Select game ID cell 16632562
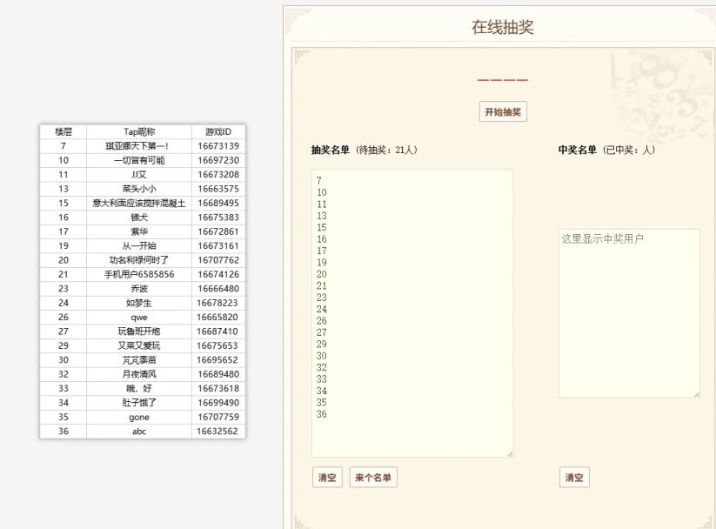716x529 pixels. click(217, 431)
